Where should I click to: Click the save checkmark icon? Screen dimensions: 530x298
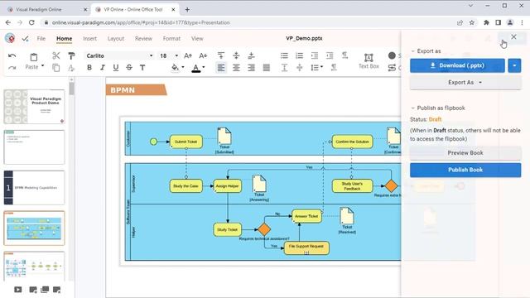pos(25,39)
